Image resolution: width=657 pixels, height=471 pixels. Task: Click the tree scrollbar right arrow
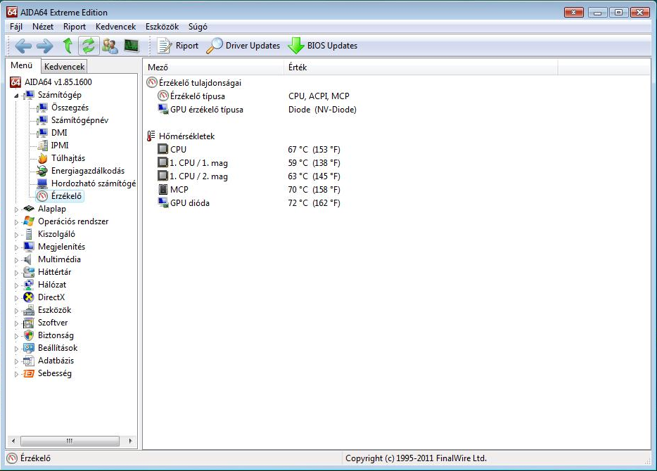[130, 441]
